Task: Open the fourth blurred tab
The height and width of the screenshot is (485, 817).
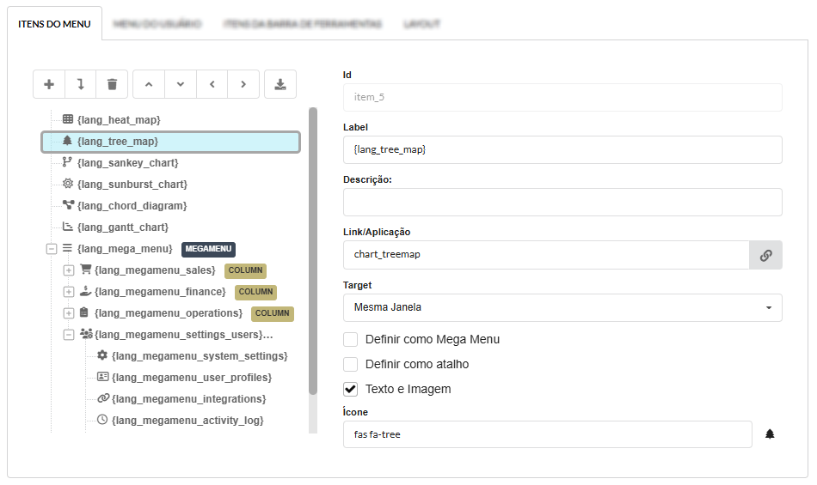Action: tap(422, 24)
